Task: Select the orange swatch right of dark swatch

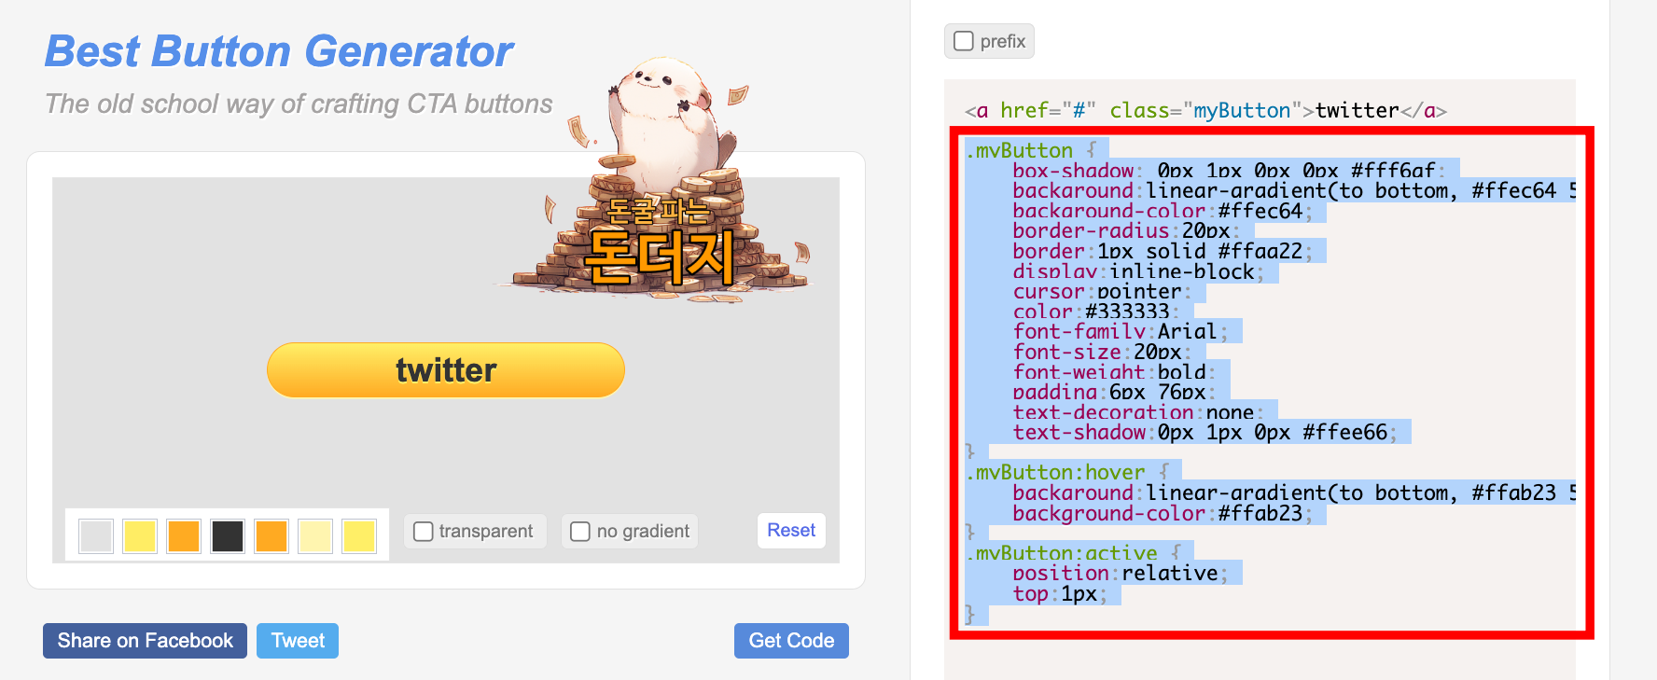Action: 272,536
